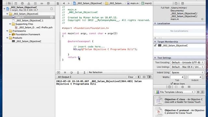Click the project breadcrumb in jump bar

coord(88,3)
